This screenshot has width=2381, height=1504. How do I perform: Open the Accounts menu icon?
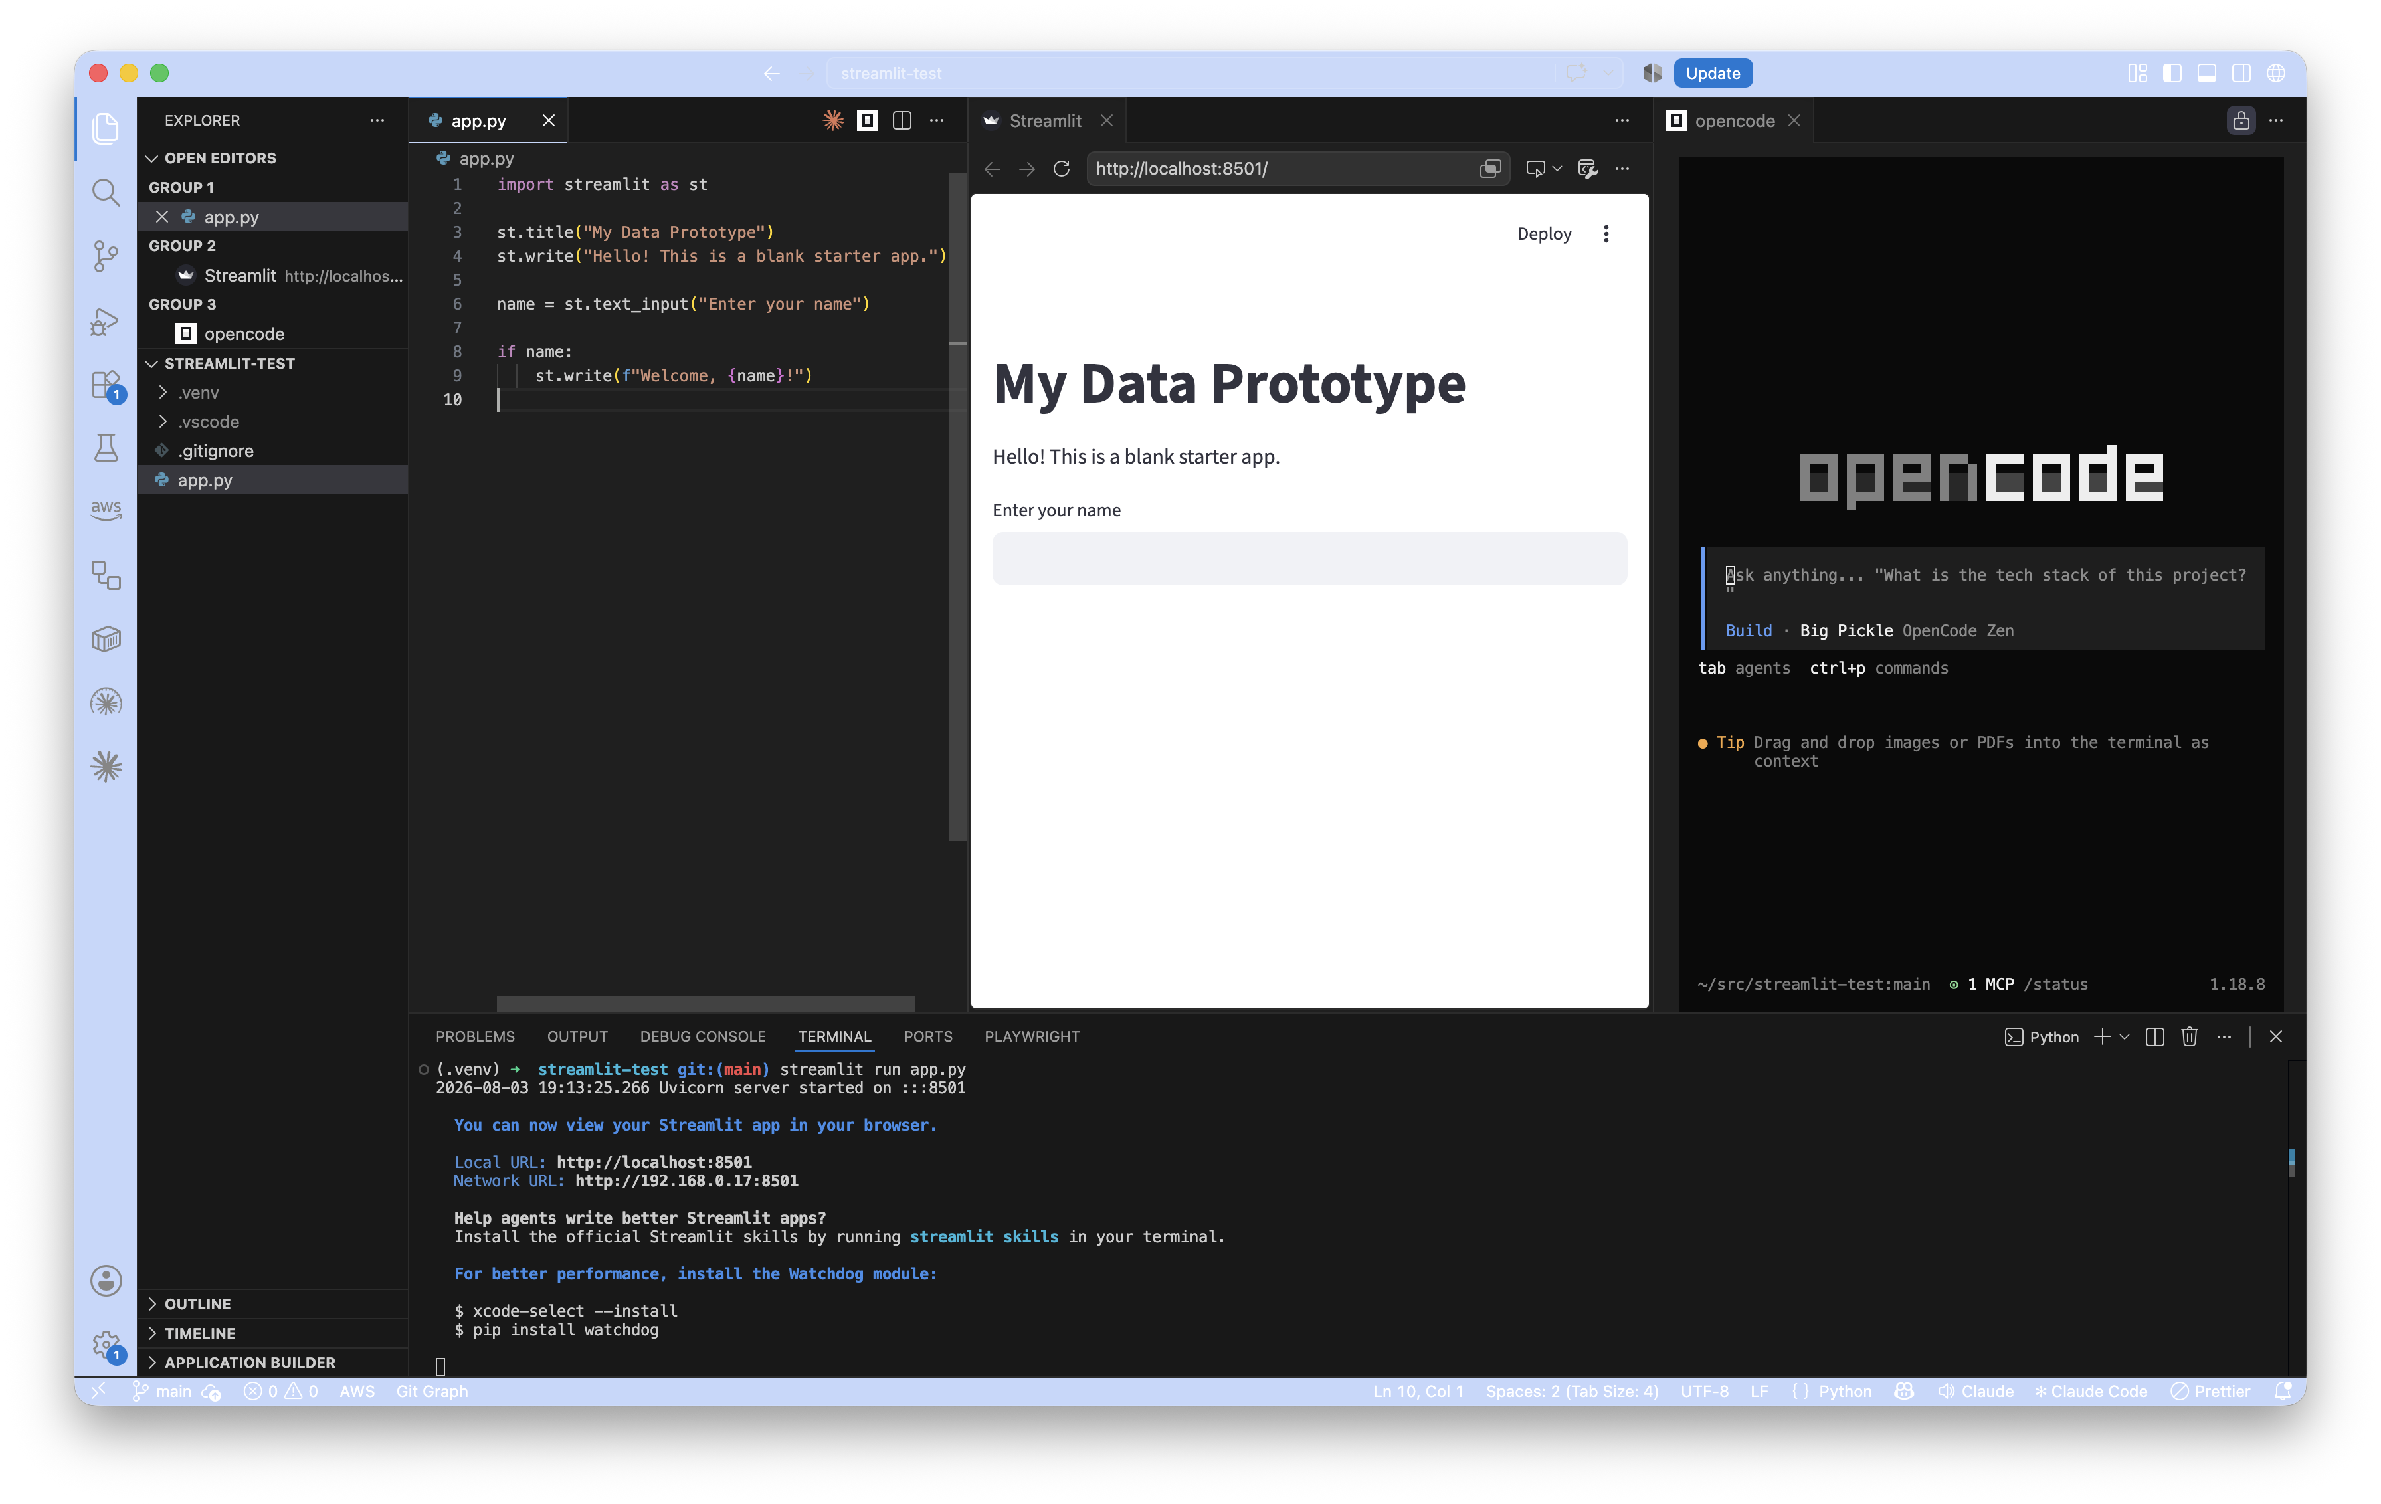pos(106,1281)
